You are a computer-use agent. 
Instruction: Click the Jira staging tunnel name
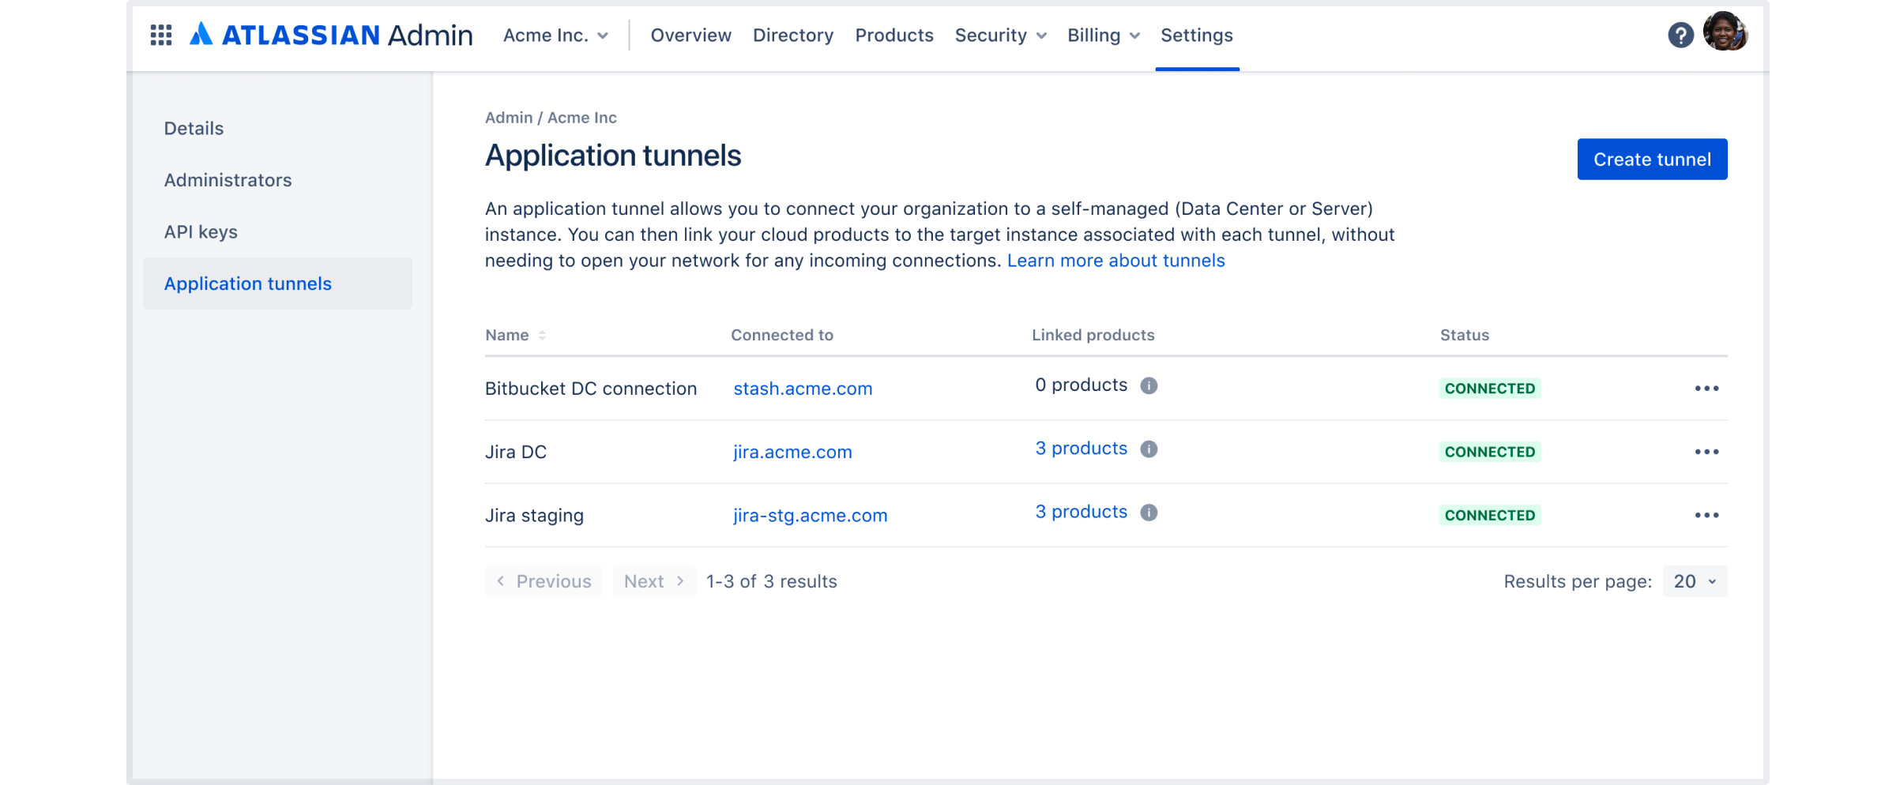534,515
